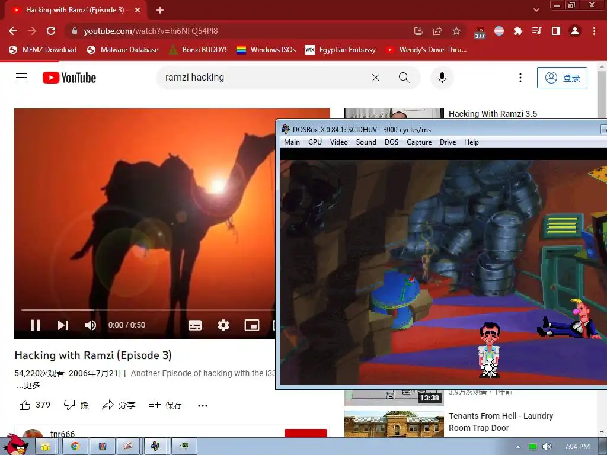The image size is (607, 455).
Task: Go to YouTube home via logo
Action: [69, 78]
